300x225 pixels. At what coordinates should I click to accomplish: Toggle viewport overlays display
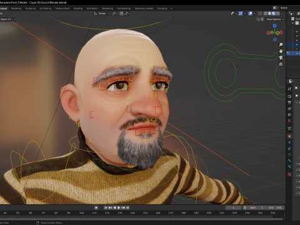[x=251, y=14]
